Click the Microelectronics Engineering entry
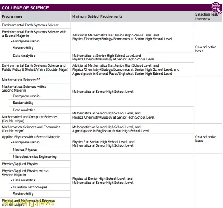This screenshot has height=208, width=223. coord(34,157)
